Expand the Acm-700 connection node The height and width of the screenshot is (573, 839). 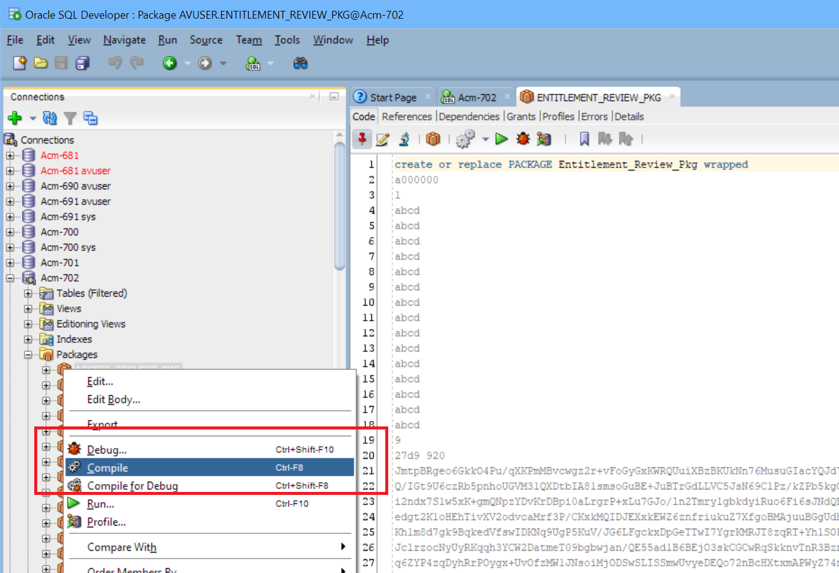pyautogui.click(x=10, y=231)
